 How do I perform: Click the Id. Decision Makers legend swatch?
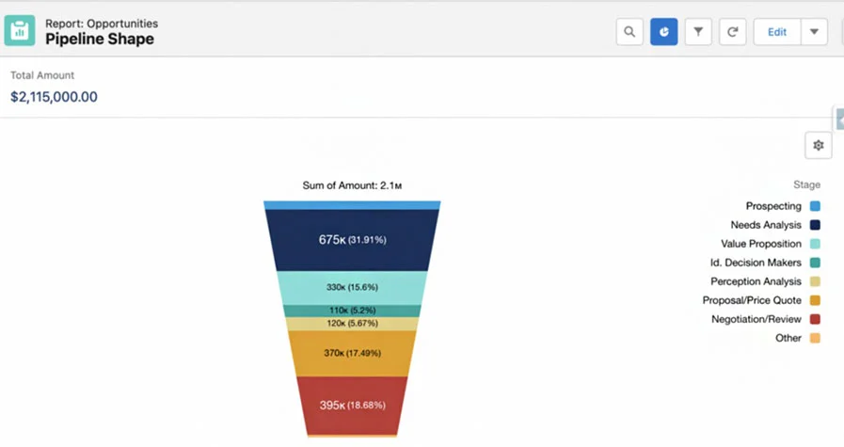coord(815,263)
